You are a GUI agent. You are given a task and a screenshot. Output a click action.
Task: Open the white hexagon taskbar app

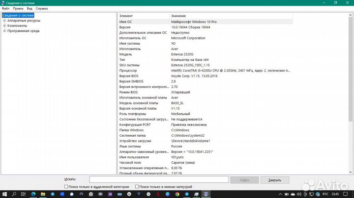[x=148, y=194]
